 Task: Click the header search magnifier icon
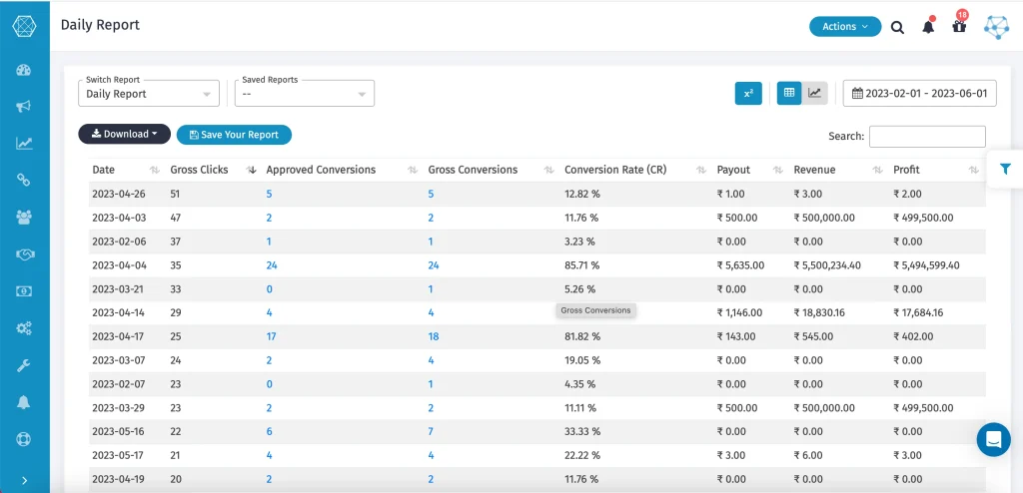click(x=897, y=27)
